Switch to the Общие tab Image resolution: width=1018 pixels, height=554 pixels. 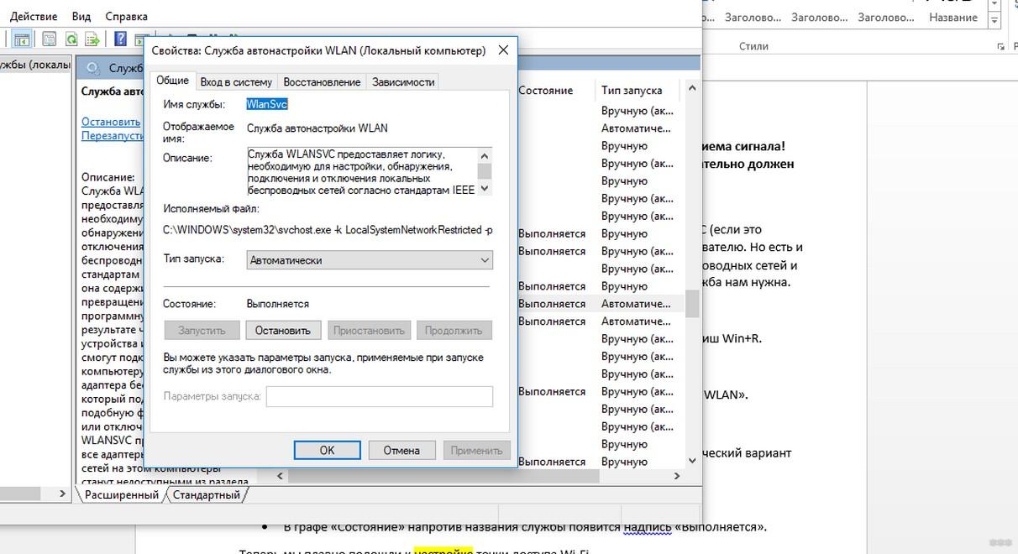172,80
